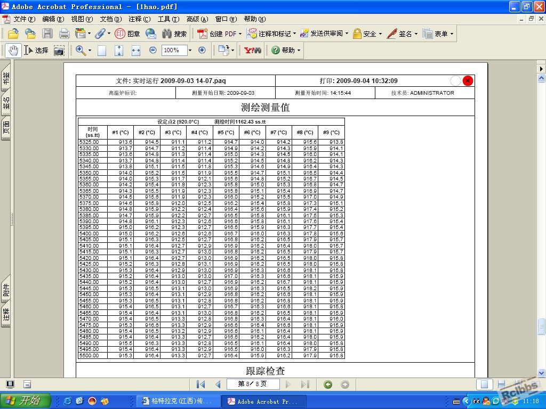
Task: Set Fit Page view icon
Action: (119, 51)
